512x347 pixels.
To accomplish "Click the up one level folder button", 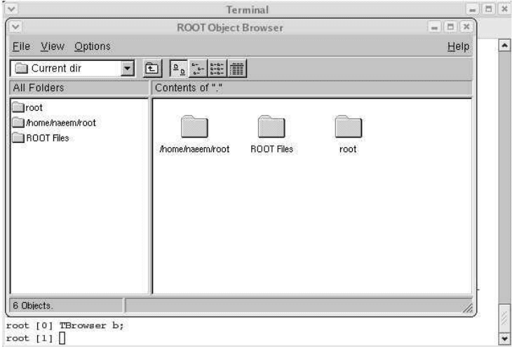I will [151, 69].
